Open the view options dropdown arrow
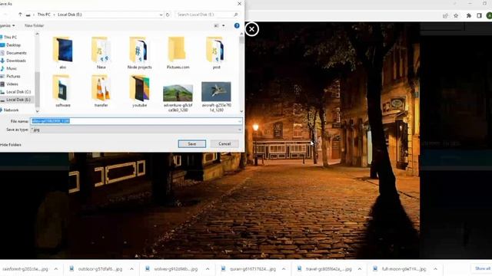492x276 pixels. (224, 25)
